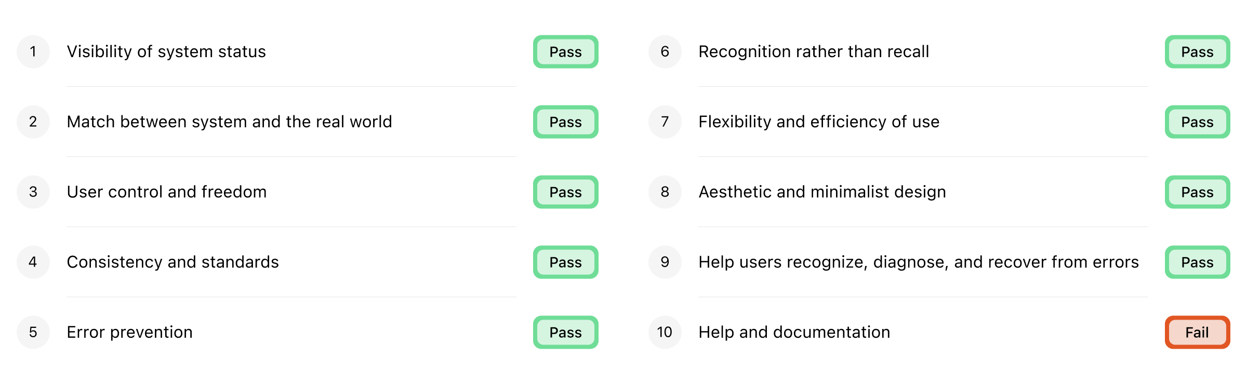Open 'Match between system and the real world'

[308, 122]
